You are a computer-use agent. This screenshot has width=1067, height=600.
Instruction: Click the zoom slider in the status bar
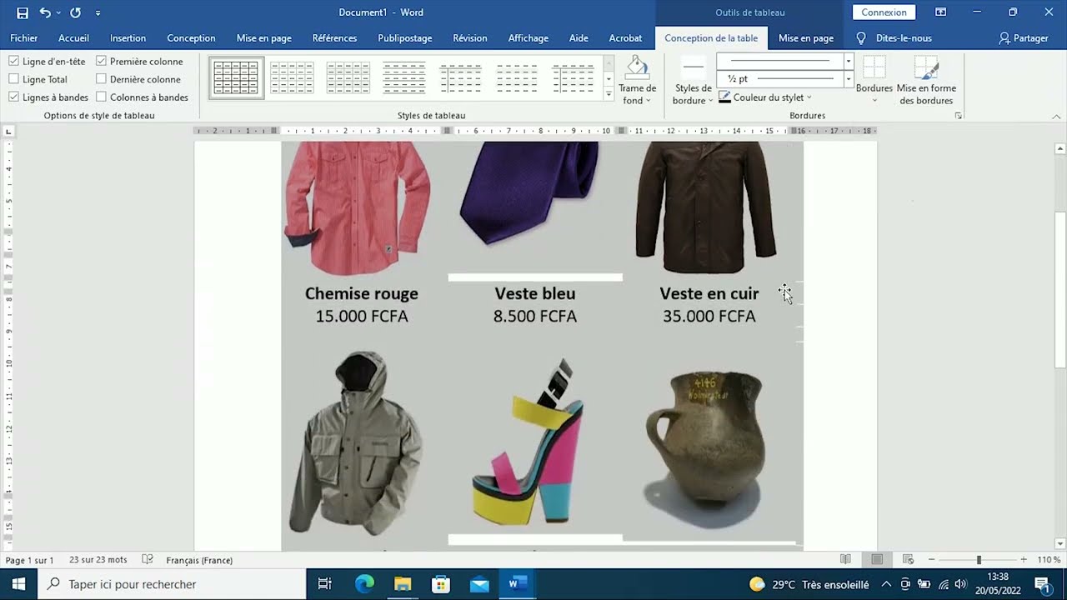coord(979,560)
